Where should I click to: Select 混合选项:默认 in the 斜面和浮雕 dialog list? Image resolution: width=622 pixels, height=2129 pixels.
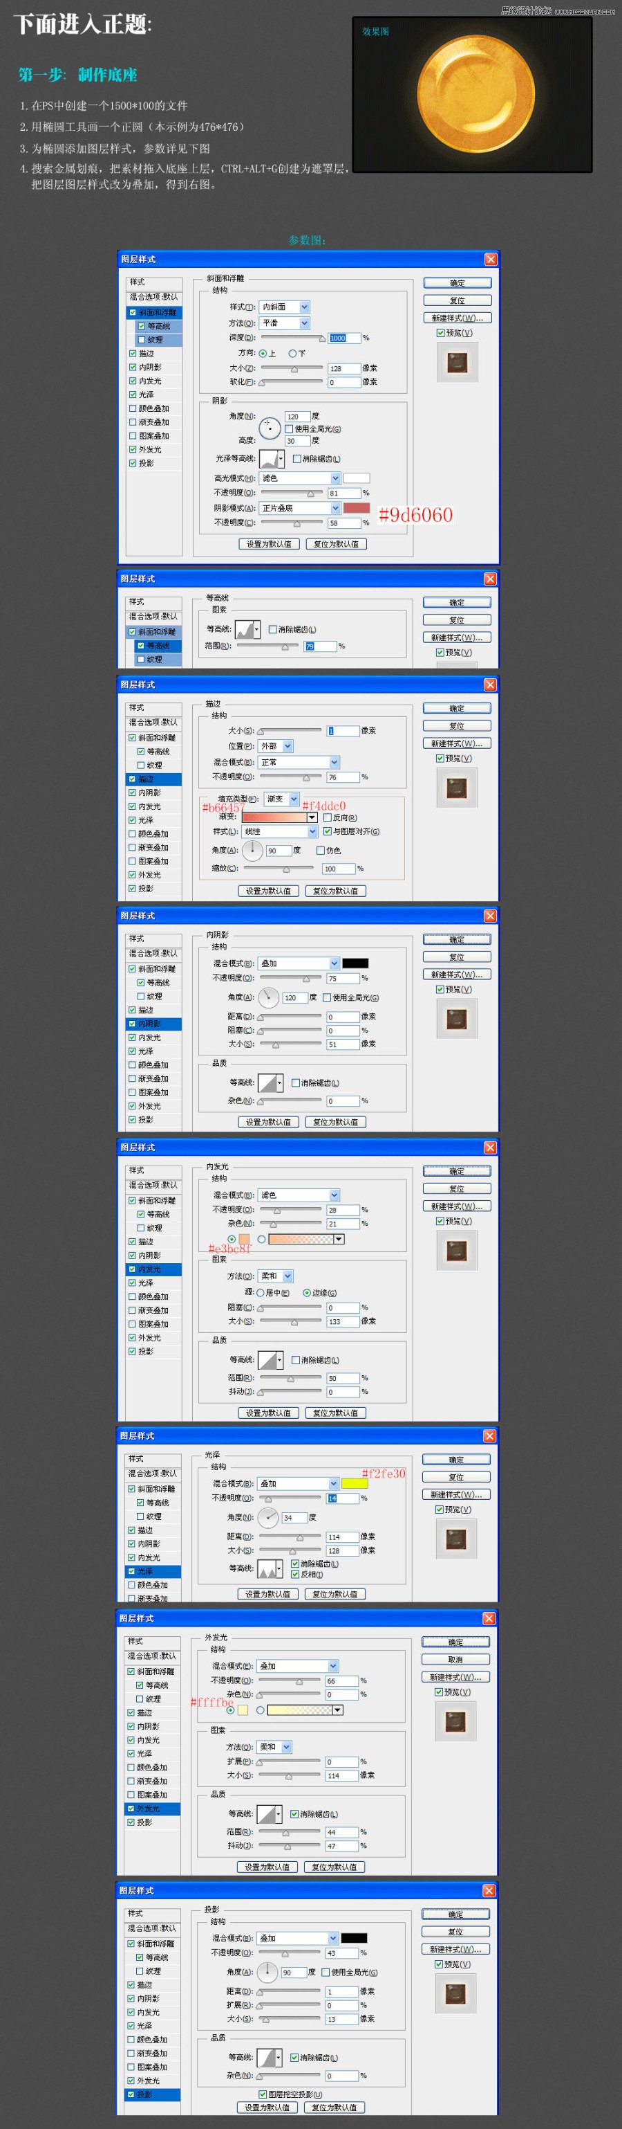153,297
